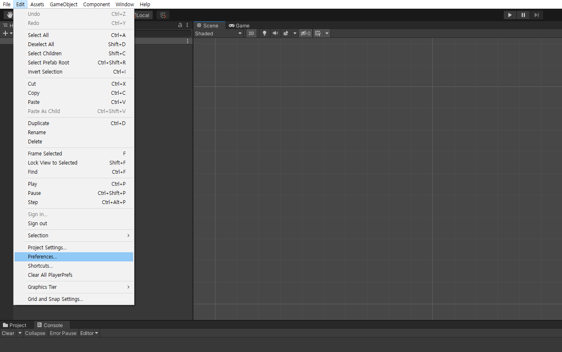Click the plus create button in Hierarchy
Screen dimensions: 562x352
point(5,33)
